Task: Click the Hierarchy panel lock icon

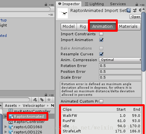Action: click(x=46, y=5)
